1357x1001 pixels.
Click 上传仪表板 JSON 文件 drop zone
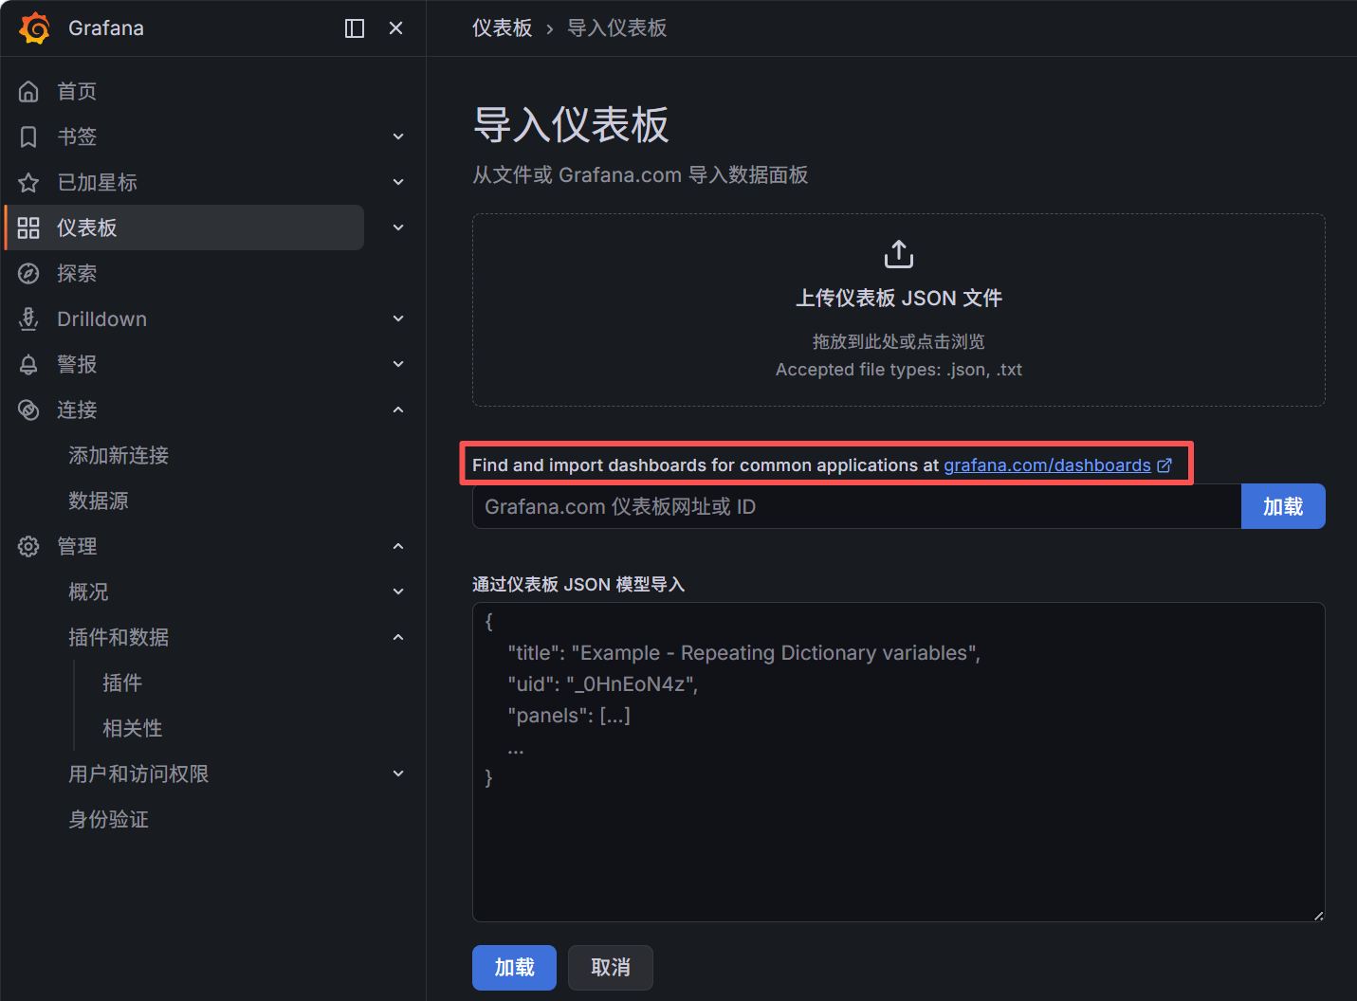pos(899,310)
